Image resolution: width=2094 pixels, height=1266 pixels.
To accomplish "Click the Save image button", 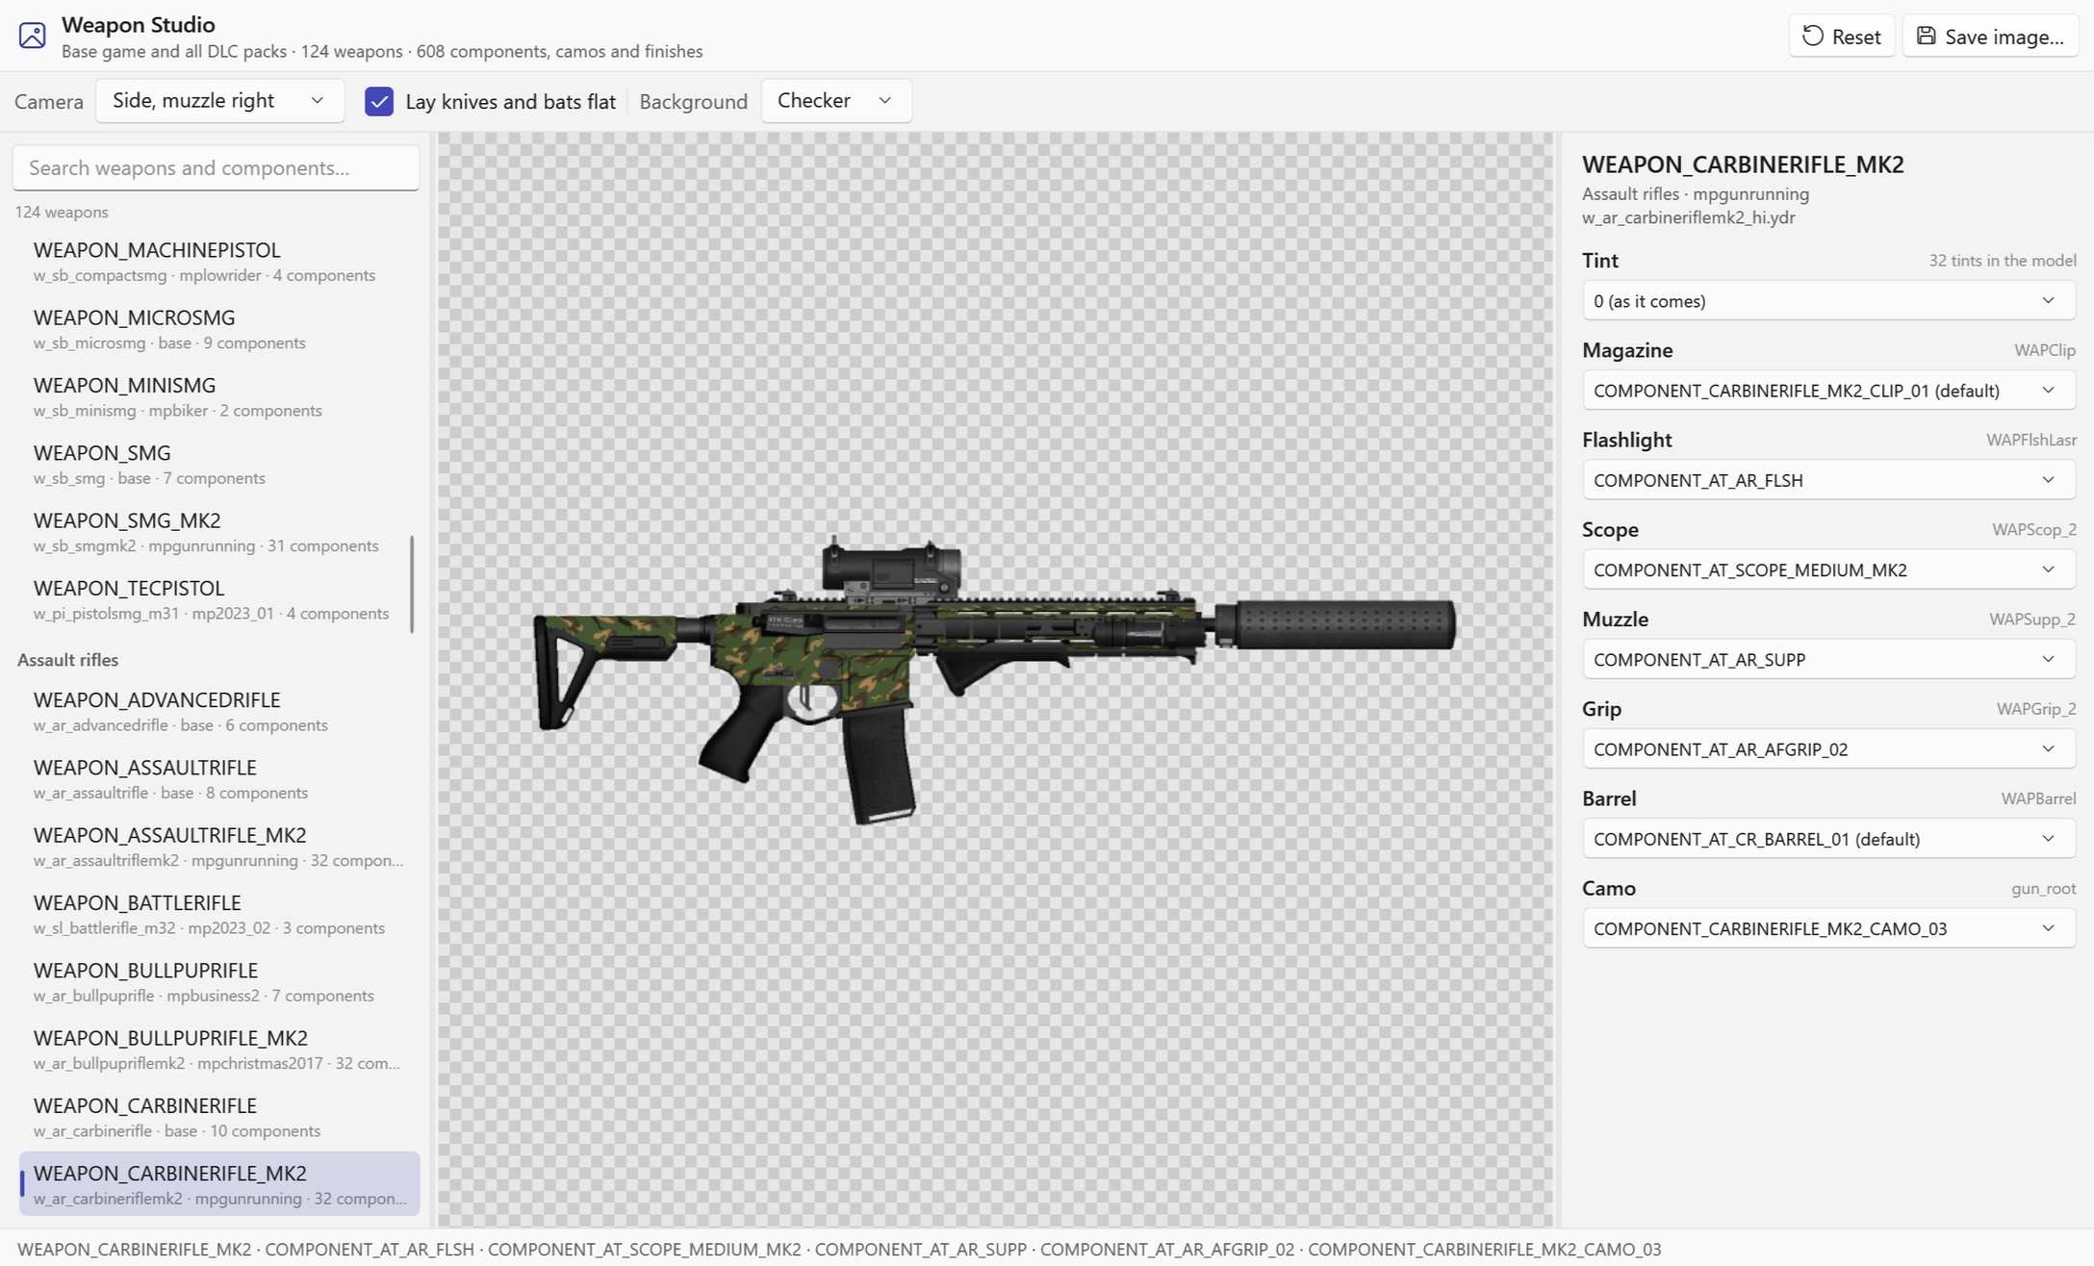I will (x=1990, y=37).
